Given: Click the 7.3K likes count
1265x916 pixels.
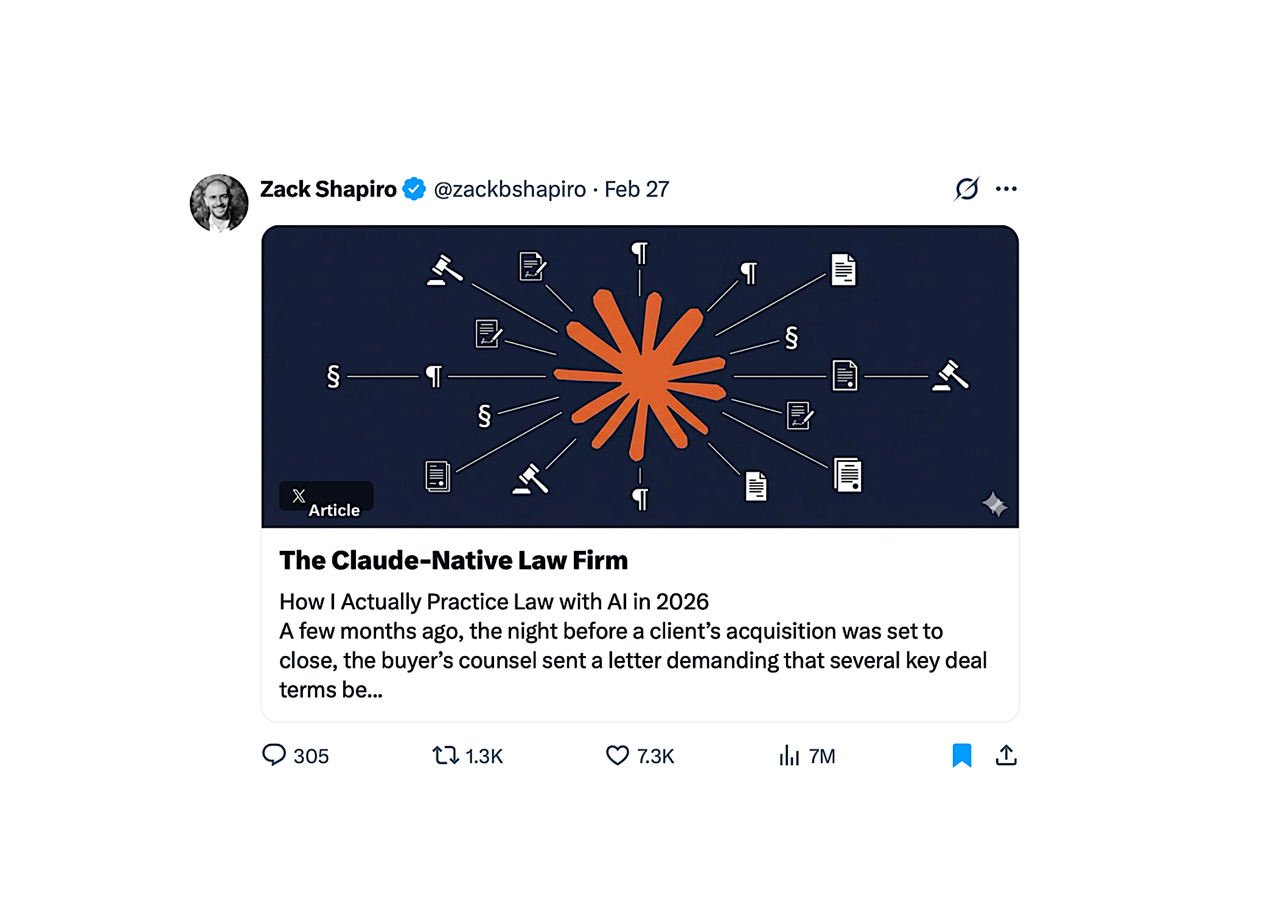Looking at the screenshot, I should pos(655,756).
